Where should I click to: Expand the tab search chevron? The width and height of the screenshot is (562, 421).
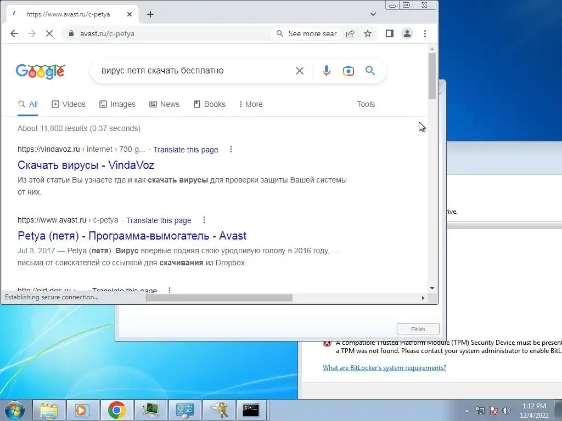click(373, 14)
